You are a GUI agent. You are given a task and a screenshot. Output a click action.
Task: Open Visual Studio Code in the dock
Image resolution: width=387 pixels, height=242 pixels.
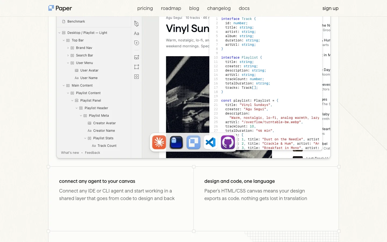click(211, 142)
